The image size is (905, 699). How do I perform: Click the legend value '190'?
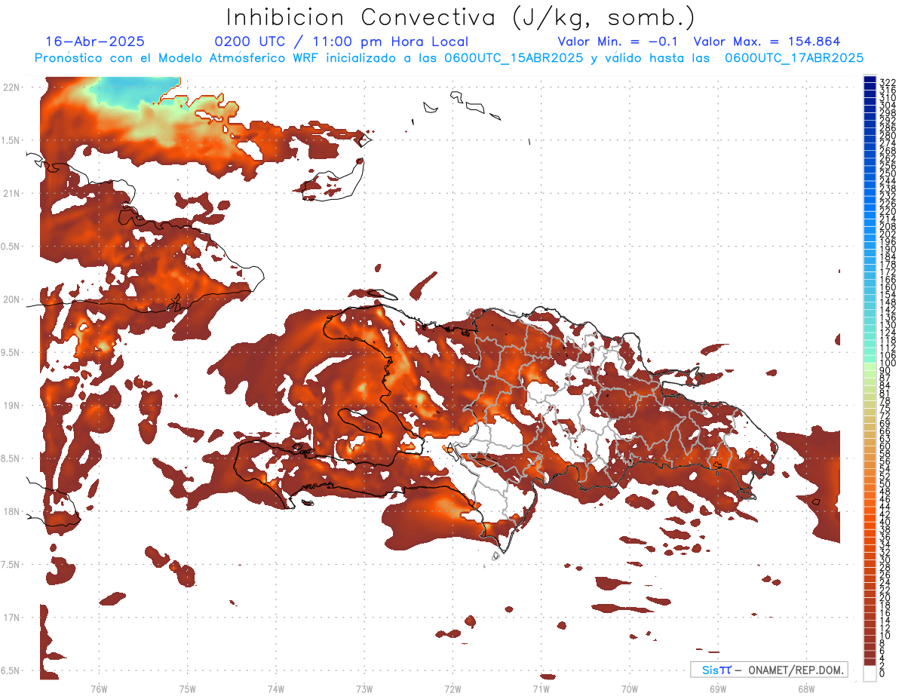pos(887,250)
